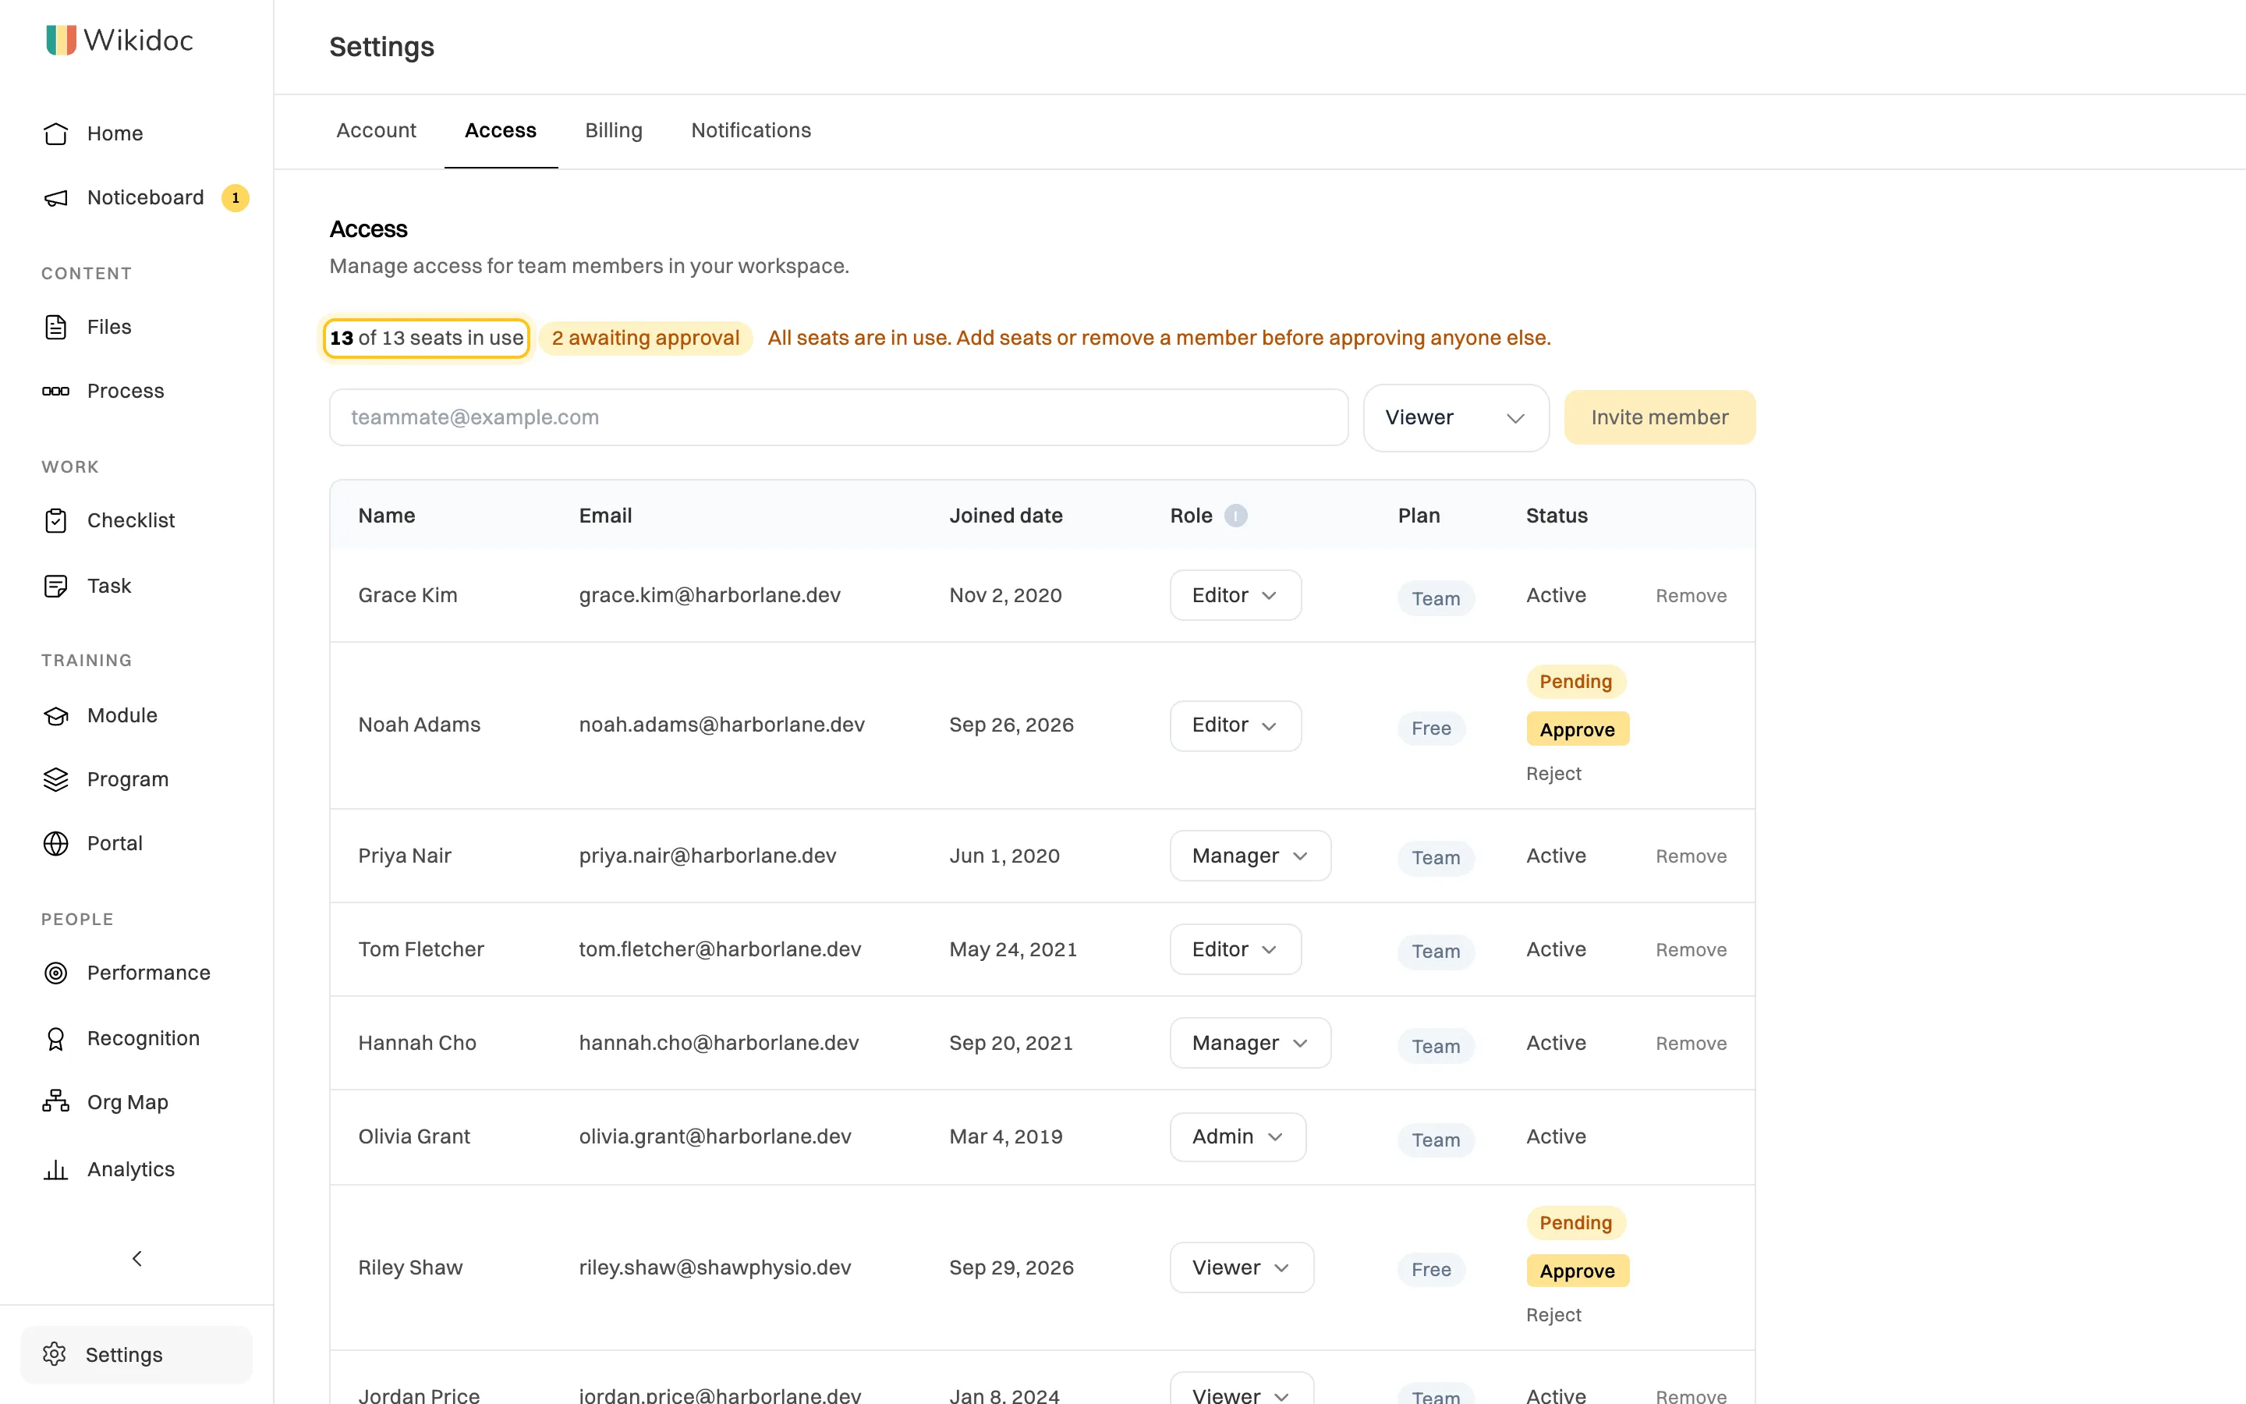Click the Invite member button

tap(1660, 418)
